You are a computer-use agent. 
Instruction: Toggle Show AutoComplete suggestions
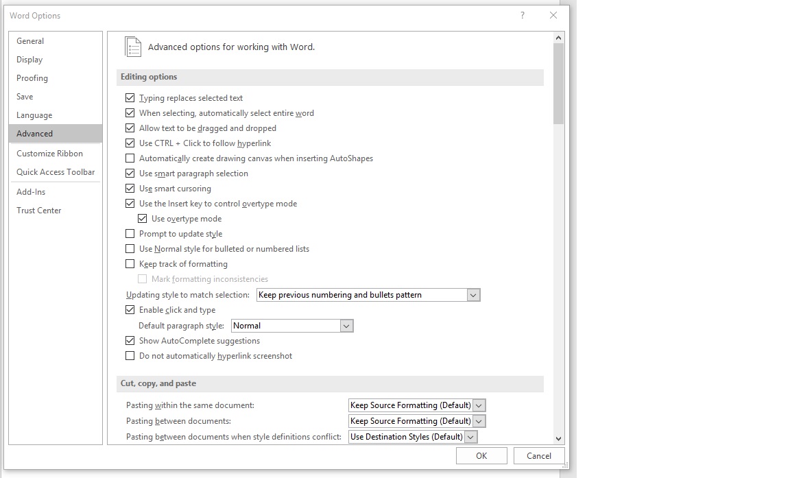[130, 340]
